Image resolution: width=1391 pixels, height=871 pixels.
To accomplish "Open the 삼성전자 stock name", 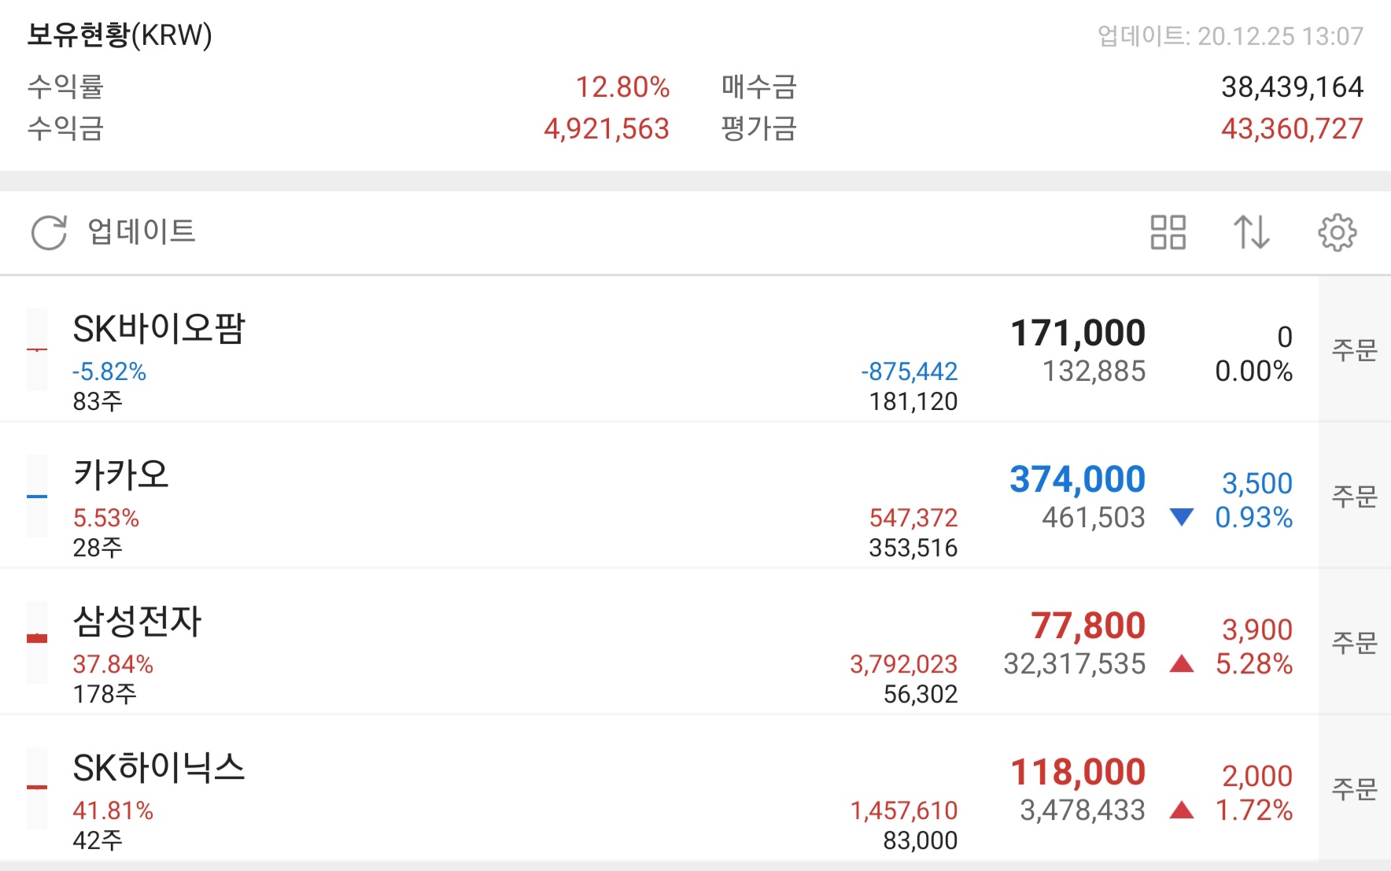I will [x=138, y=622].
